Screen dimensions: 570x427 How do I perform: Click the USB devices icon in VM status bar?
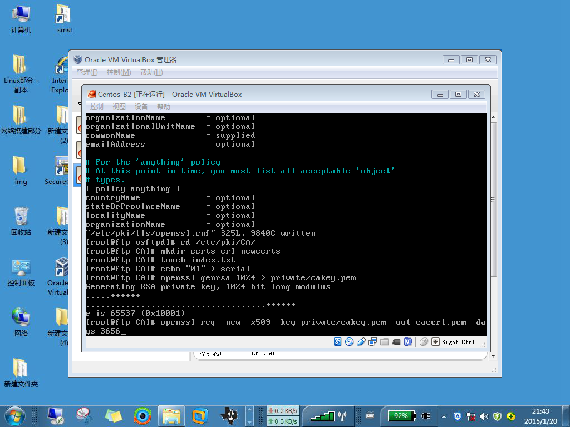[361, 342]
